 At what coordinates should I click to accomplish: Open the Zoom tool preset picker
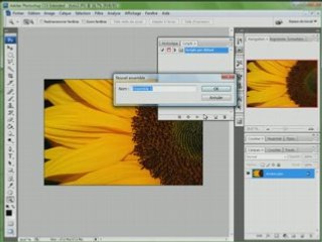(13, 22)
